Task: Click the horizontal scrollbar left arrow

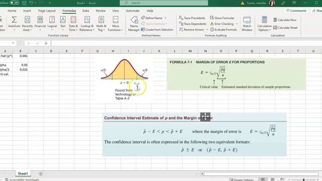Action: tap(202, 174)
